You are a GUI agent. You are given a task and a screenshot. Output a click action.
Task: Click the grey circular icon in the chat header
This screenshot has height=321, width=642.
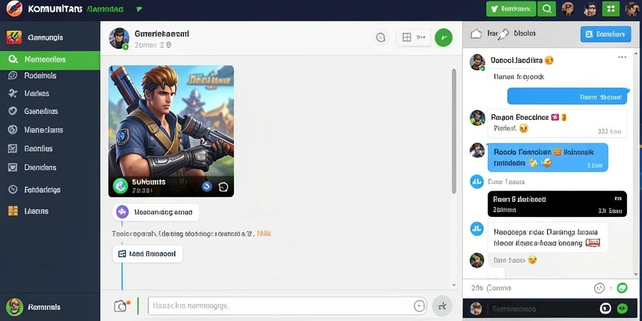381,38
